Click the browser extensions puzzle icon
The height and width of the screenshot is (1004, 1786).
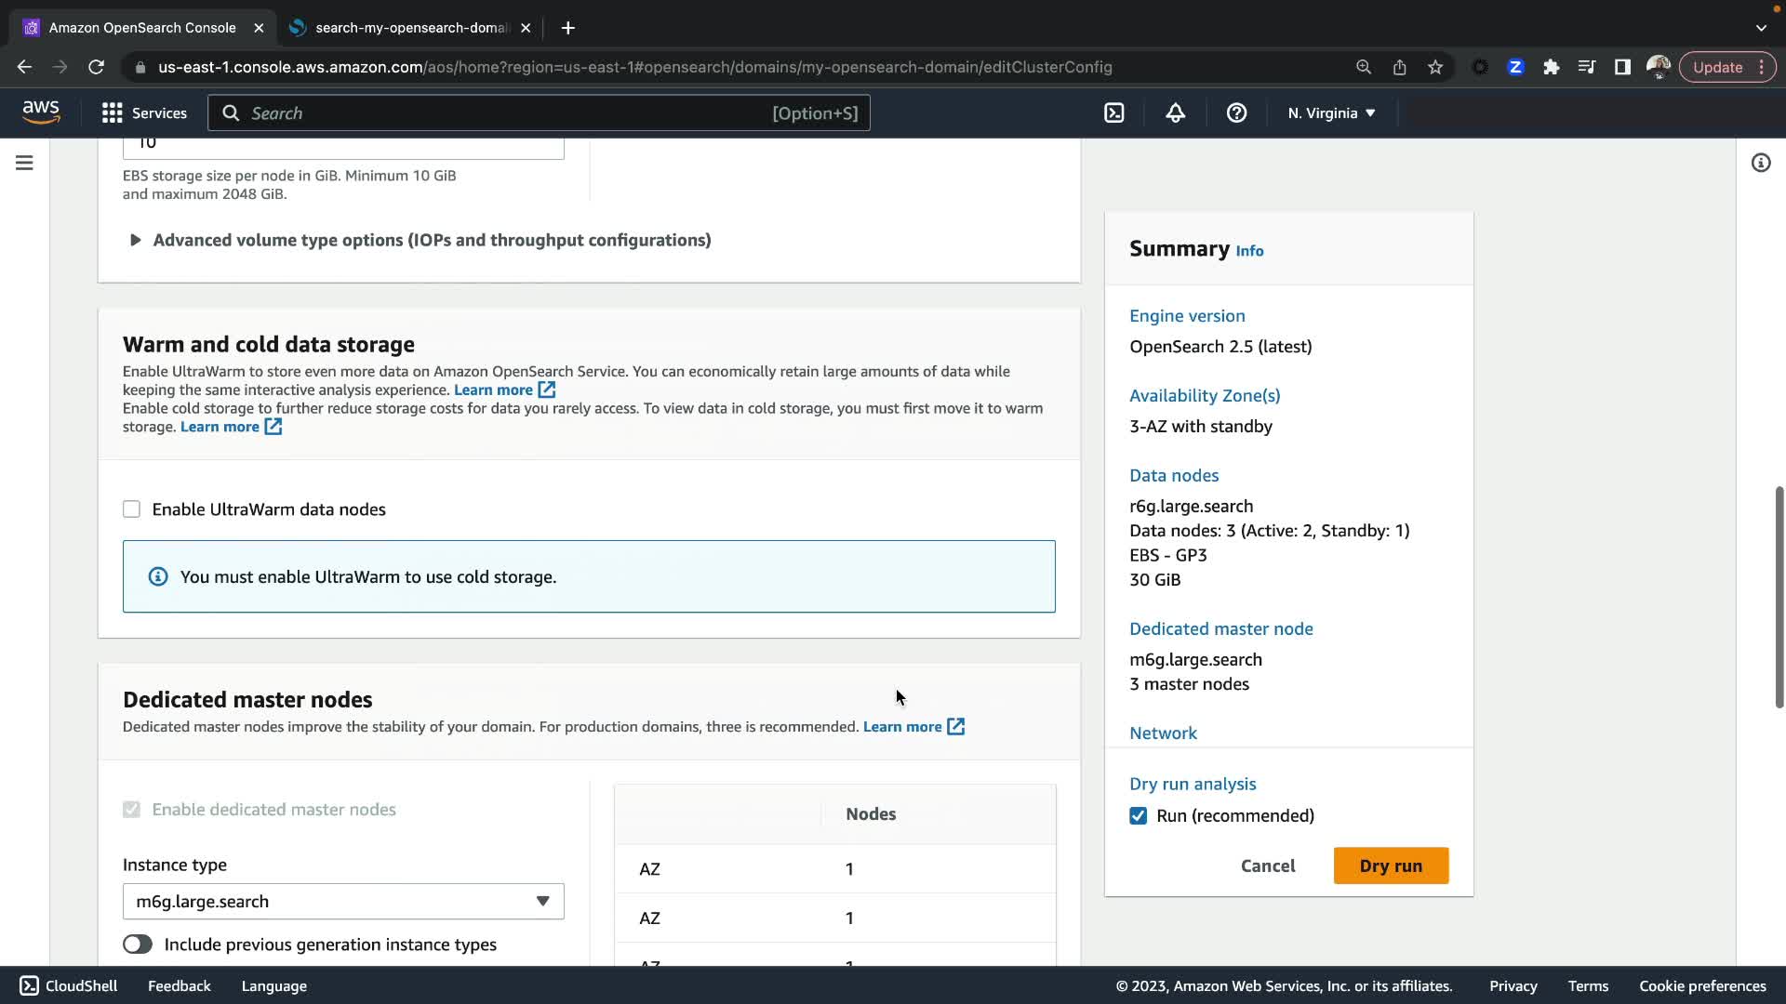click(x=1551, y=67)
